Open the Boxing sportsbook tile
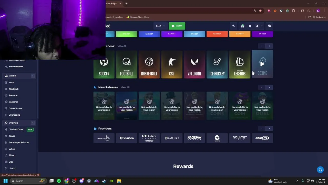This screenshot has height=185, width=328. coord(262,64)
